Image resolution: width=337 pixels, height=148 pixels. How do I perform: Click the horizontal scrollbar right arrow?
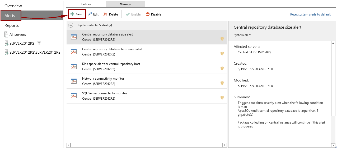pos(225,145)
